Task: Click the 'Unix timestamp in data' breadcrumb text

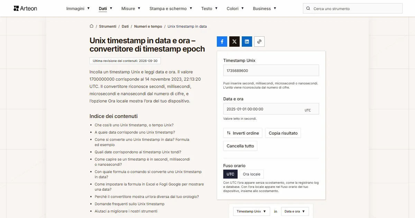Action: coord(187,26)
